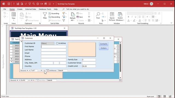
Task: Click the Family Size field
Action: click(x=89, y=60)
